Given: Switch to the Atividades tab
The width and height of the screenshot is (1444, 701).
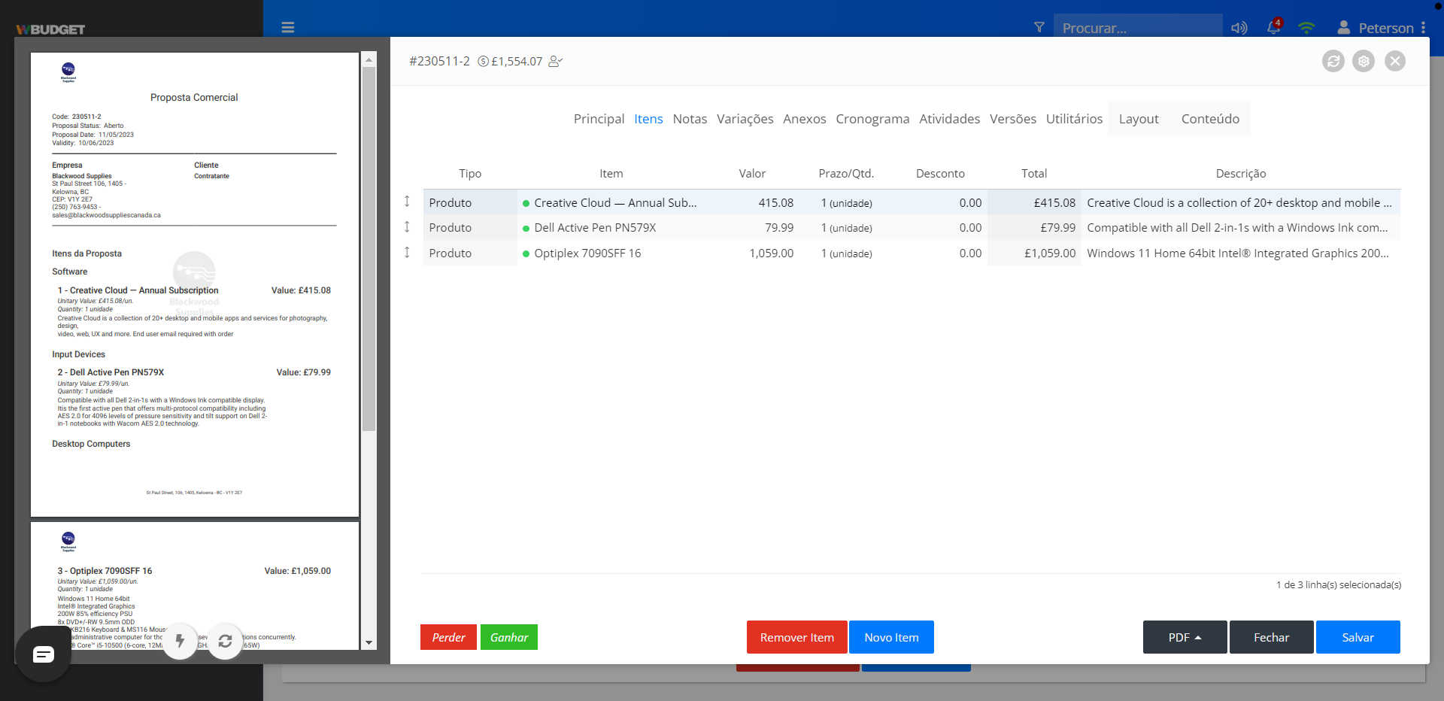Looking at the screenshot, I should pyautogui.click(x=949, y=119).
